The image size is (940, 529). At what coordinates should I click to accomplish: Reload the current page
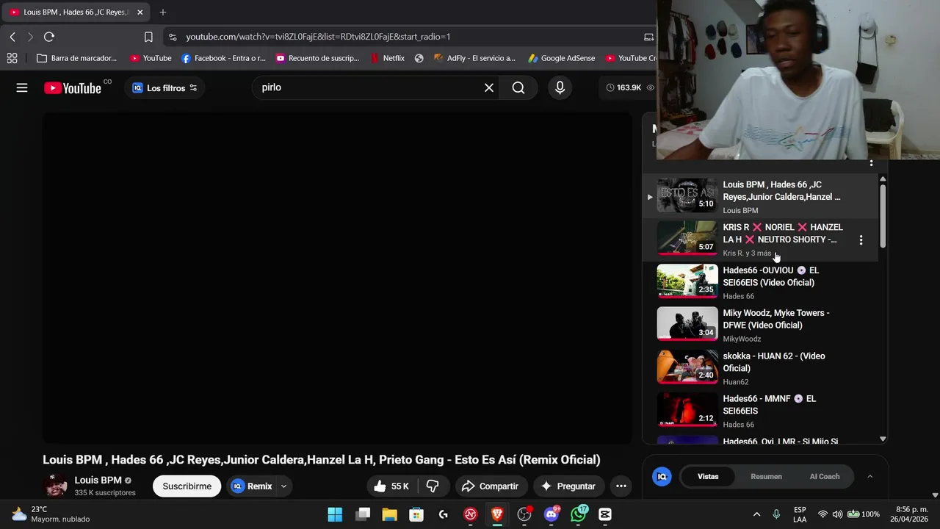click(49, 37)
